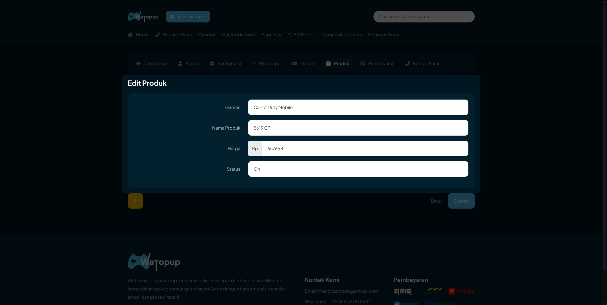Click the Admin user icon
Image resolution: width=607 pixels, height=305 pixels.
point(180,64)
